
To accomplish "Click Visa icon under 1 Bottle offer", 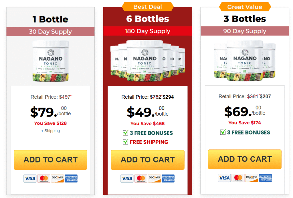I will [x=30, y=179].
